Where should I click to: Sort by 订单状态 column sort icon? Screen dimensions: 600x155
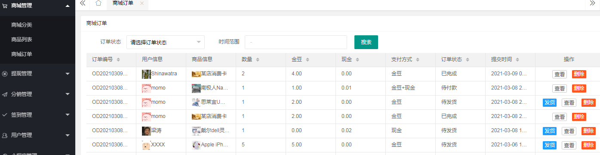[x=468, y=59]
